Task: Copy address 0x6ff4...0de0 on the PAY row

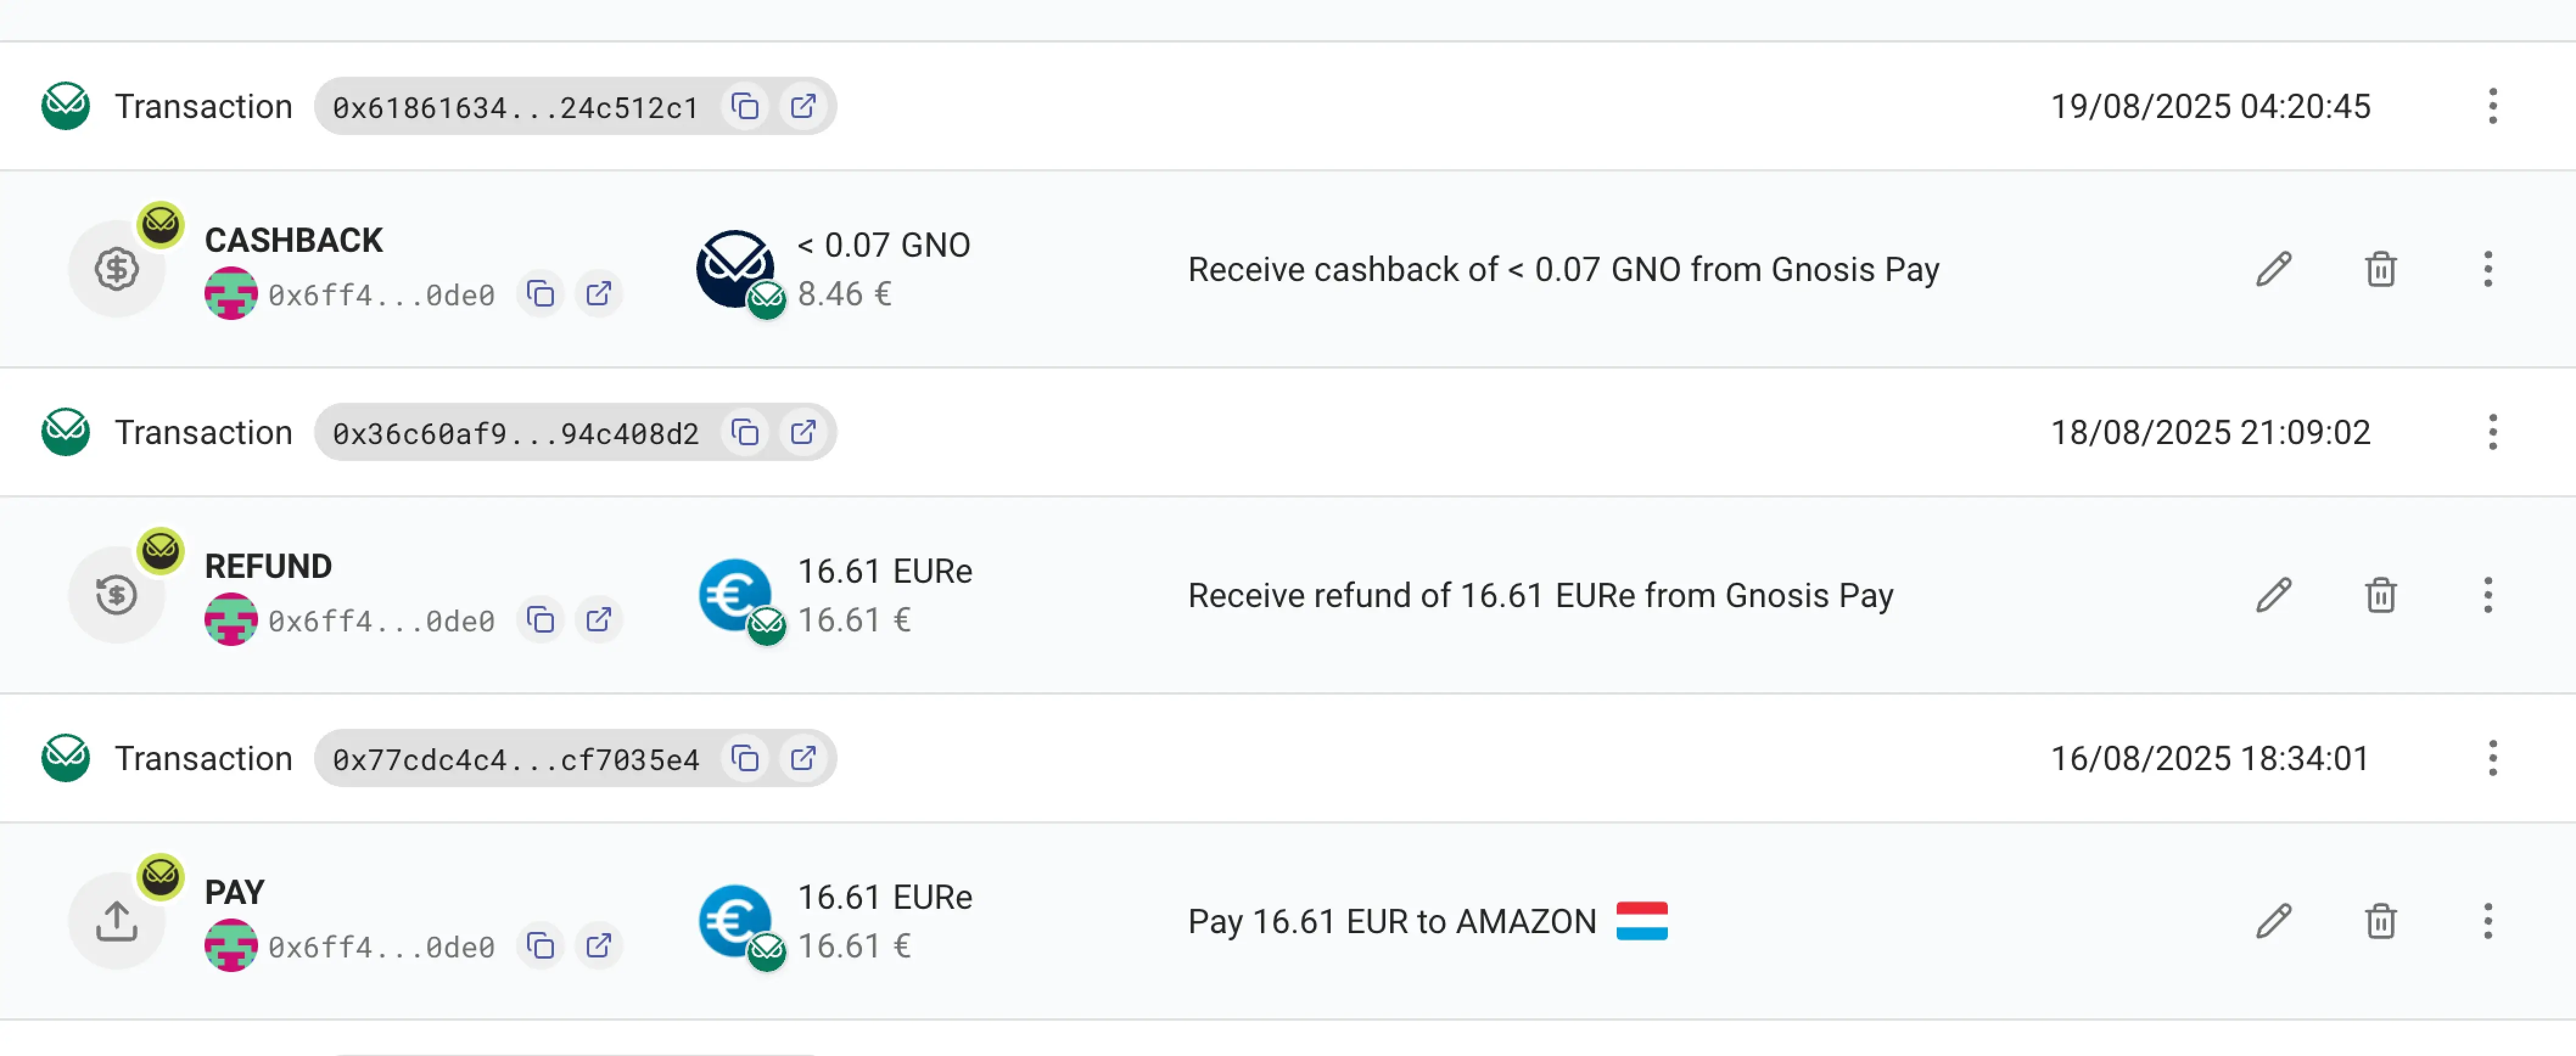Action: point(540,945)
